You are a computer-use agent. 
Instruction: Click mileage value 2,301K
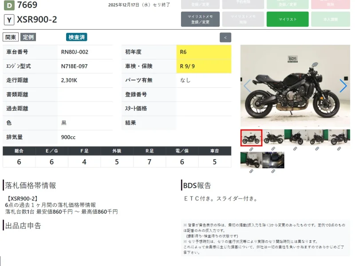pos(69,80)
